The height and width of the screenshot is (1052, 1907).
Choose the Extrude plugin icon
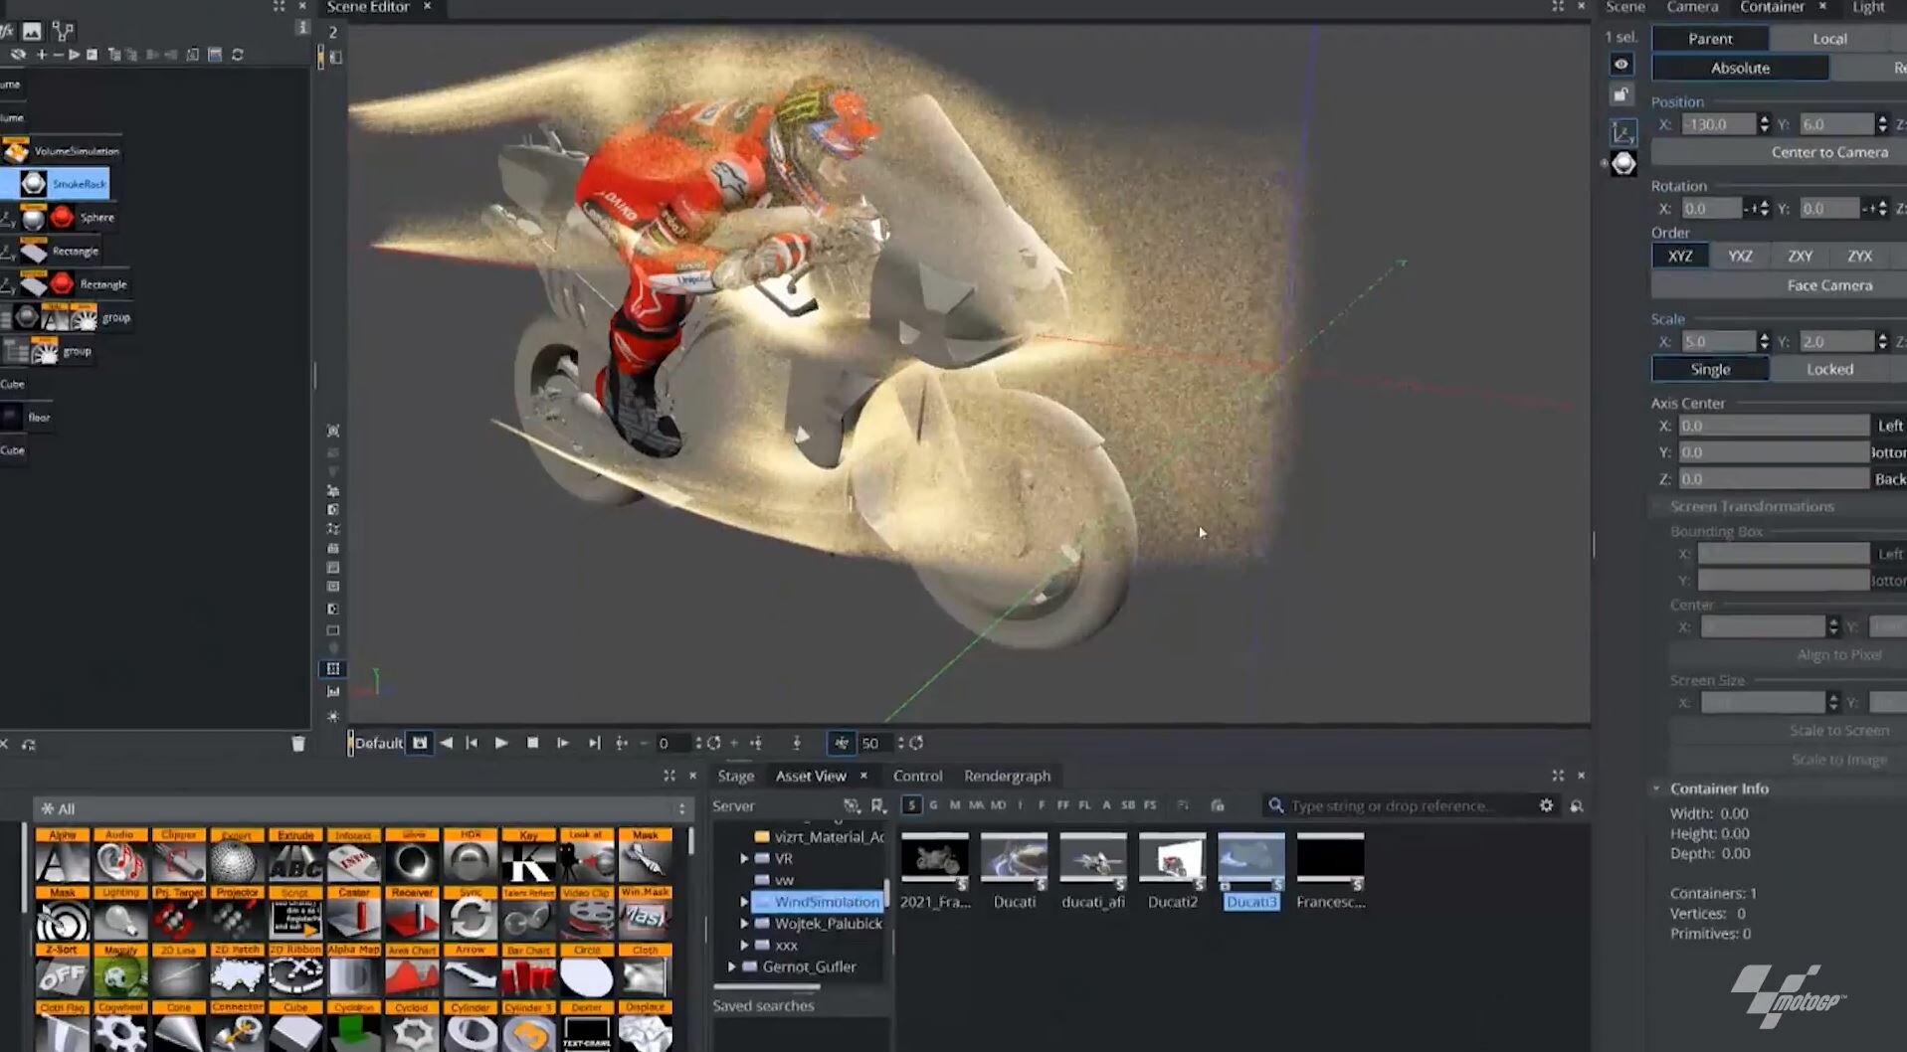[295, 856]
